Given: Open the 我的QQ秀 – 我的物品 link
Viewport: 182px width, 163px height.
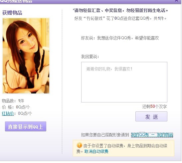Looking at the screenshot, I should 152,135.
